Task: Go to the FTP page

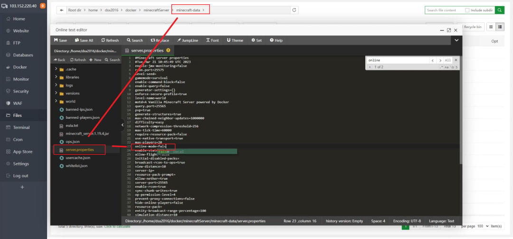Action: tap(17, 43)
